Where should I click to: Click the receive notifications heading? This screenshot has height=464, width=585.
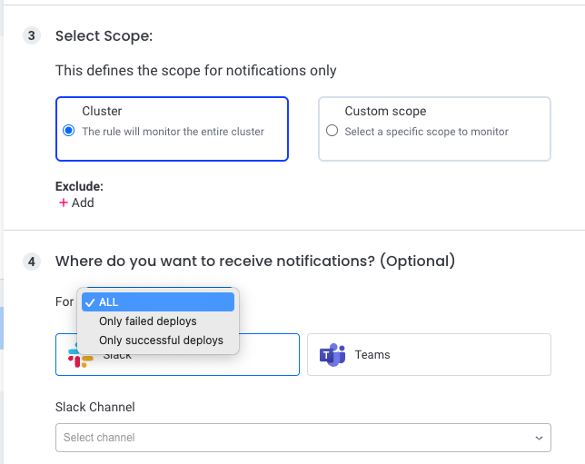(255, 262)
